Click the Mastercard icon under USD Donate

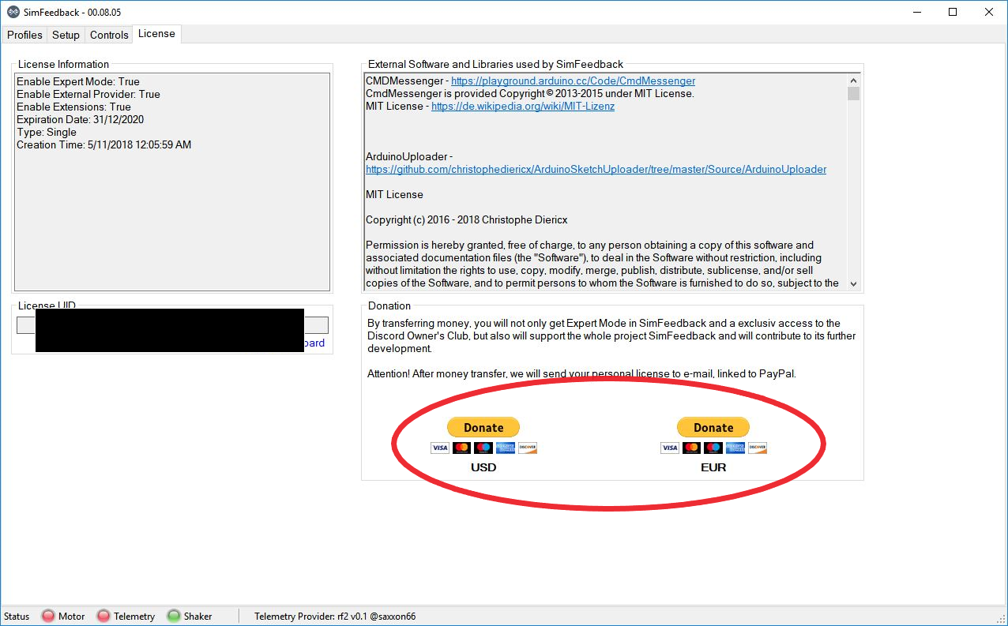[462, 448]
